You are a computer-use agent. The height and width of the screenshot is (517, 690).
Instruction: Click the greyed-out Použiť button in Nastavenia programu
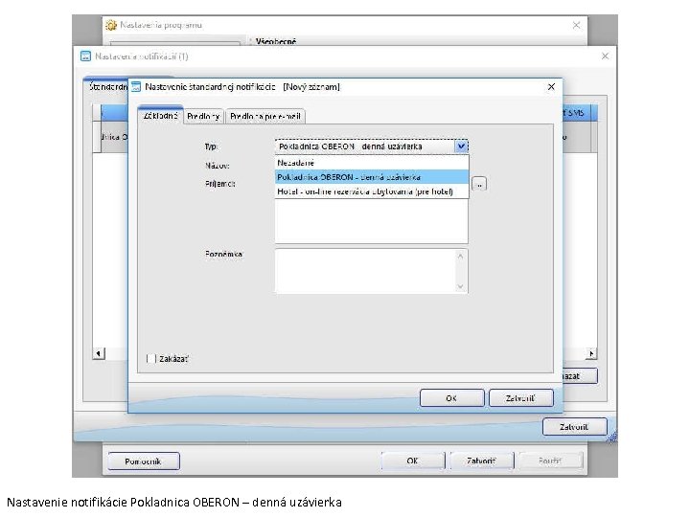550,461
